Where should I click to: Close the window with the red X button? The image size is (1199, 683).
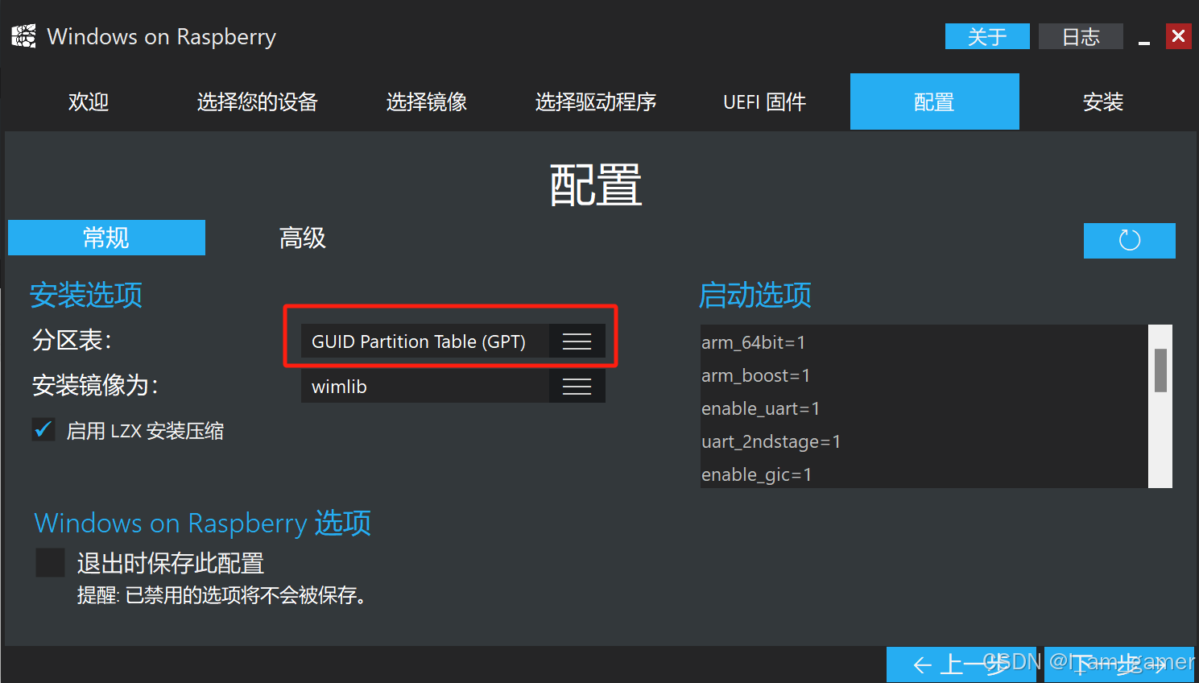point(1178,36)
